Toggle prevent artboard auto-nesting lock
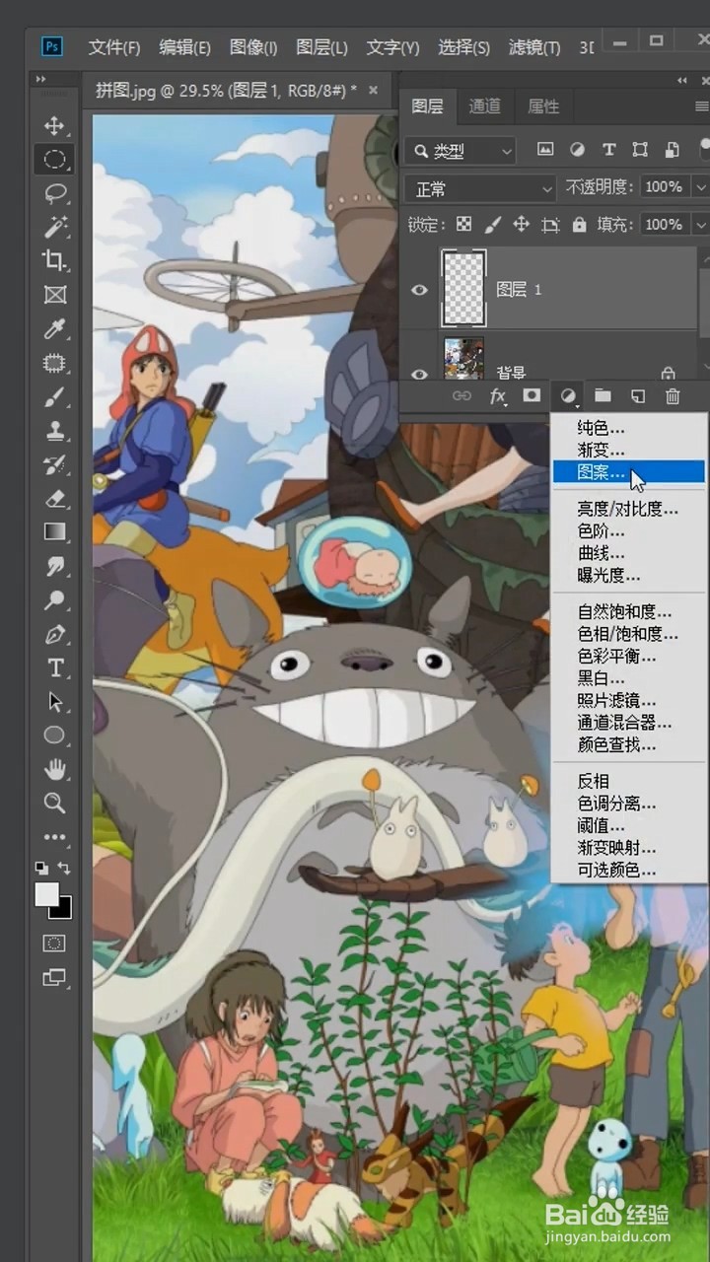The height and width of the screenshot is (1262, 710). 550,225
